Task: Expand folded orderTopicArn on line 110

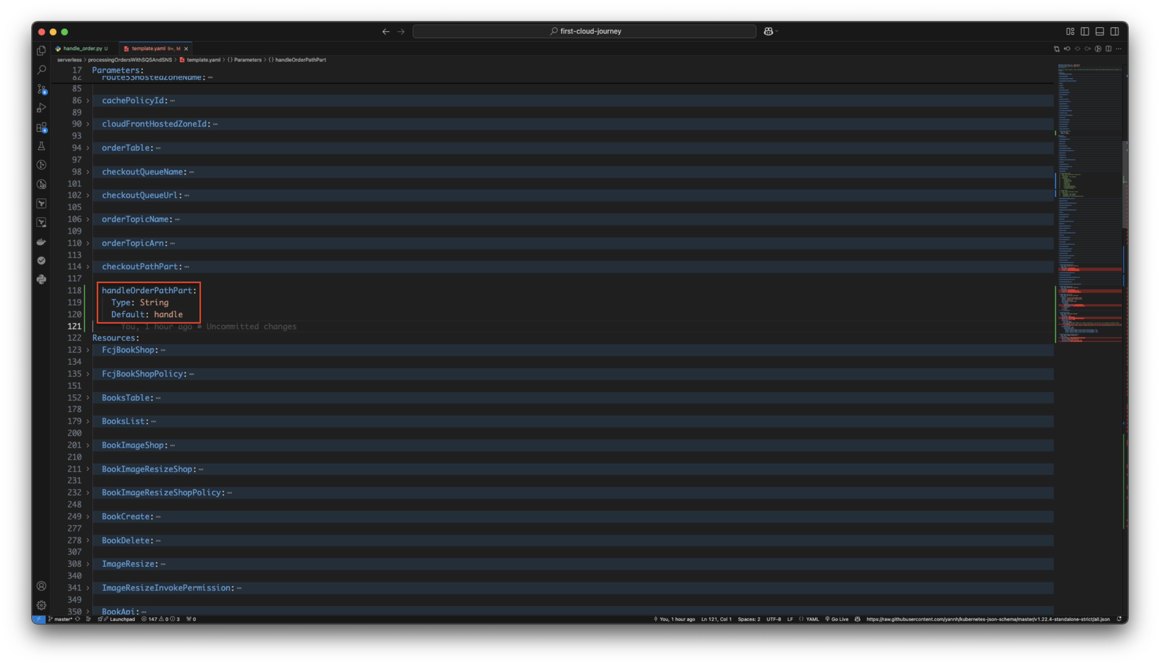Action: pos(88,243)
